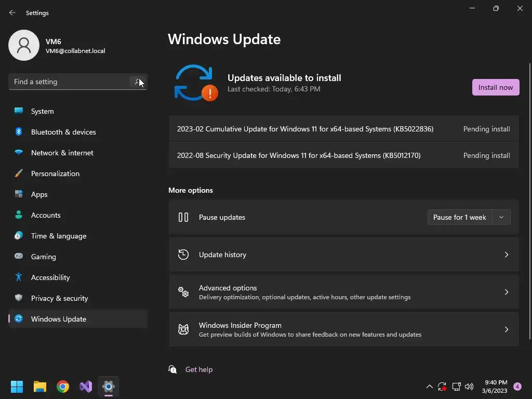This screenshot has height=399, width=532.
Task: Click the network tray icon
Action: pos(456,387)
